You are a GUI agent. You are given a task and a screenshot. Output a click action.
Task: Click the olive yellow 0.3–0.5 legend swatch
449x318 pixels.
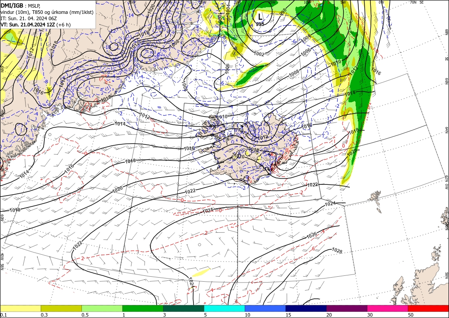point(61,308)
